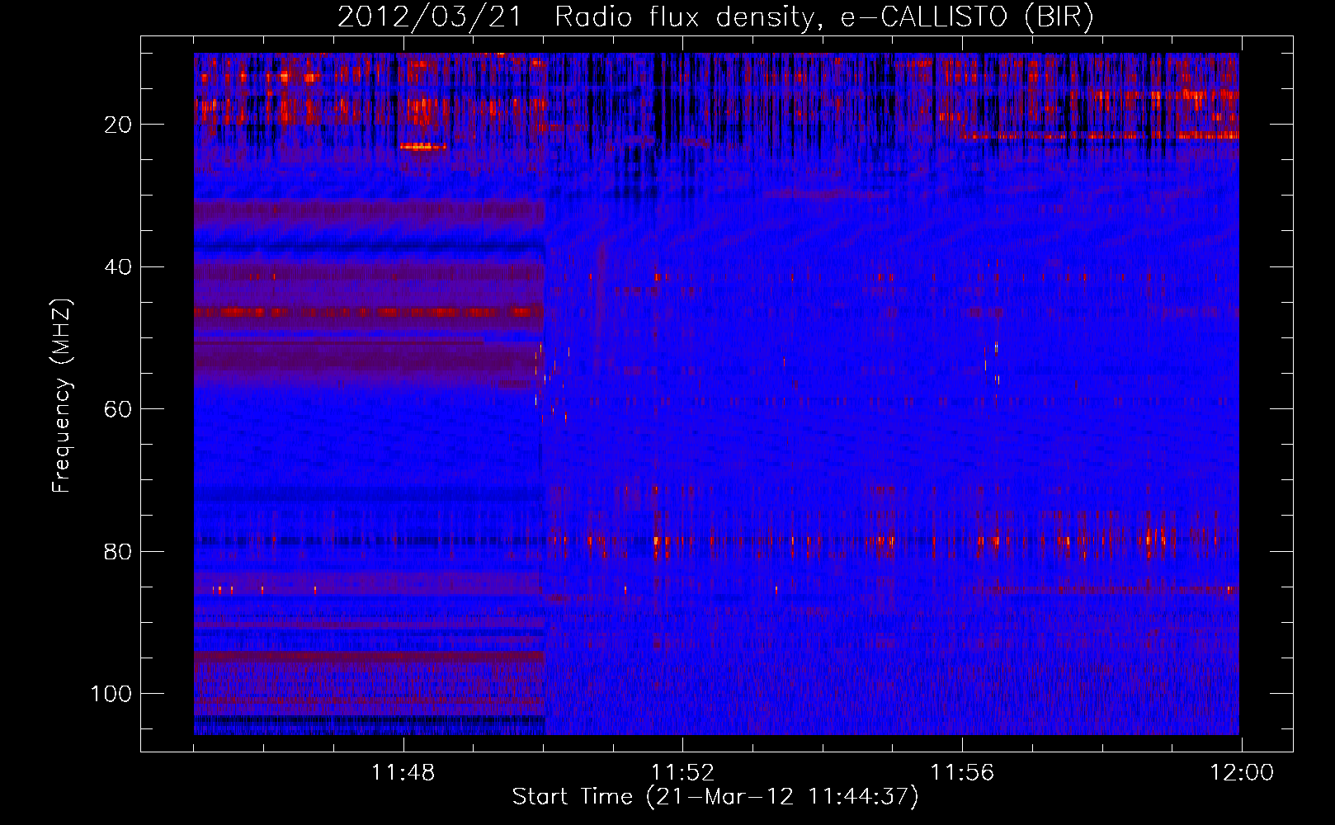1335x825 pixels.
Task: Click the frequency tick label 80
Action: tap(118, 552)
